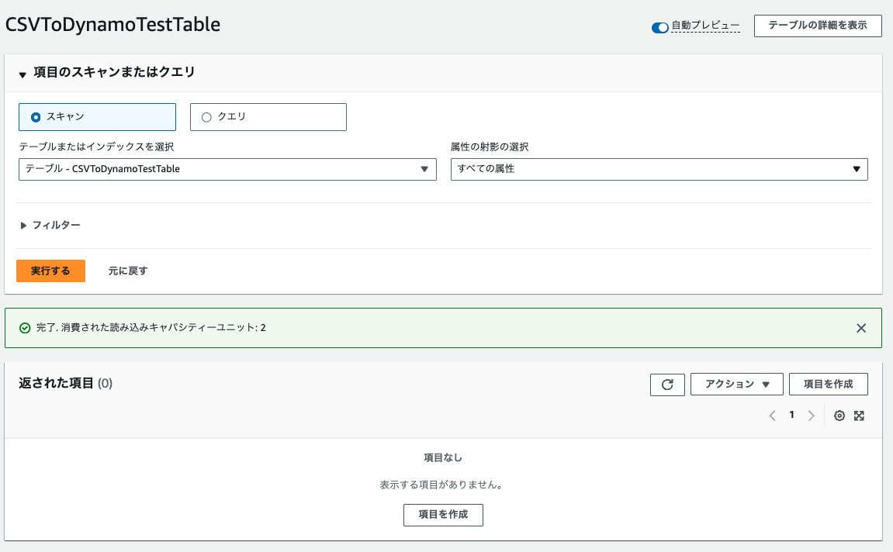
Task: Click page number 1 in pagination
Action: 791,415
